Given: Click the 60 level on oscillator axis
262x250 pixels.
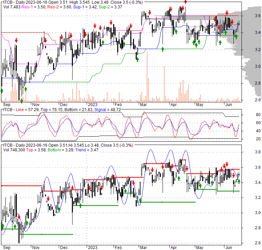Looking at the screenshot, I should [258, 123].
